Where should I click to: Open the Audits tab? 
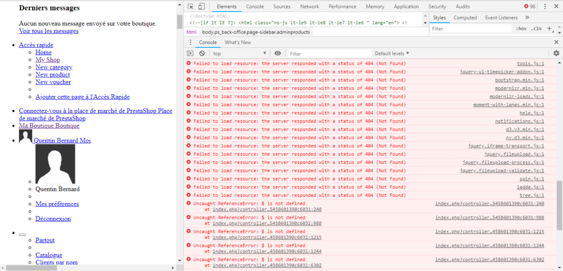click(x=462, y=6)
